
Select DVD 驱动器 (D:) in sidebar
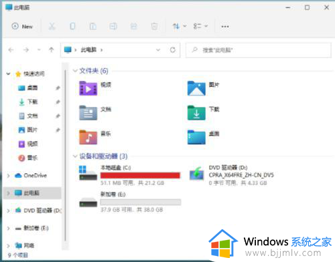(x=38, y=211)
